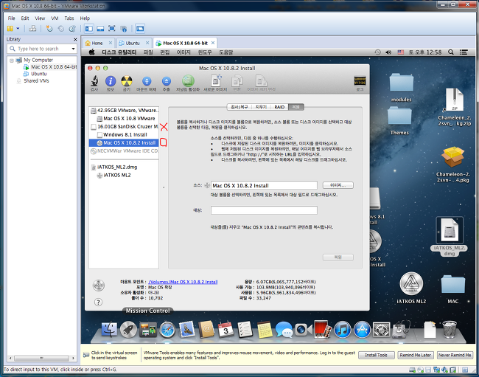
Task: Toggle VMware full screen mode button
Action: [x=112, y=29]
